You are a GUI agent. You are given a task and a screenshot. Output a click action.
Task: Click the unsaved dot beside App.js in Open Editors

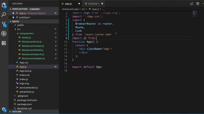click(13, 13)
